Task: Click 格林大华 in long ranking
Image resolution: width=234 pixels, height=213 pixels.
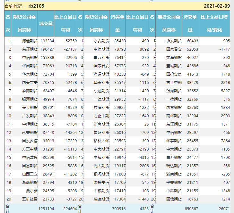Action: tap(101, 141)
